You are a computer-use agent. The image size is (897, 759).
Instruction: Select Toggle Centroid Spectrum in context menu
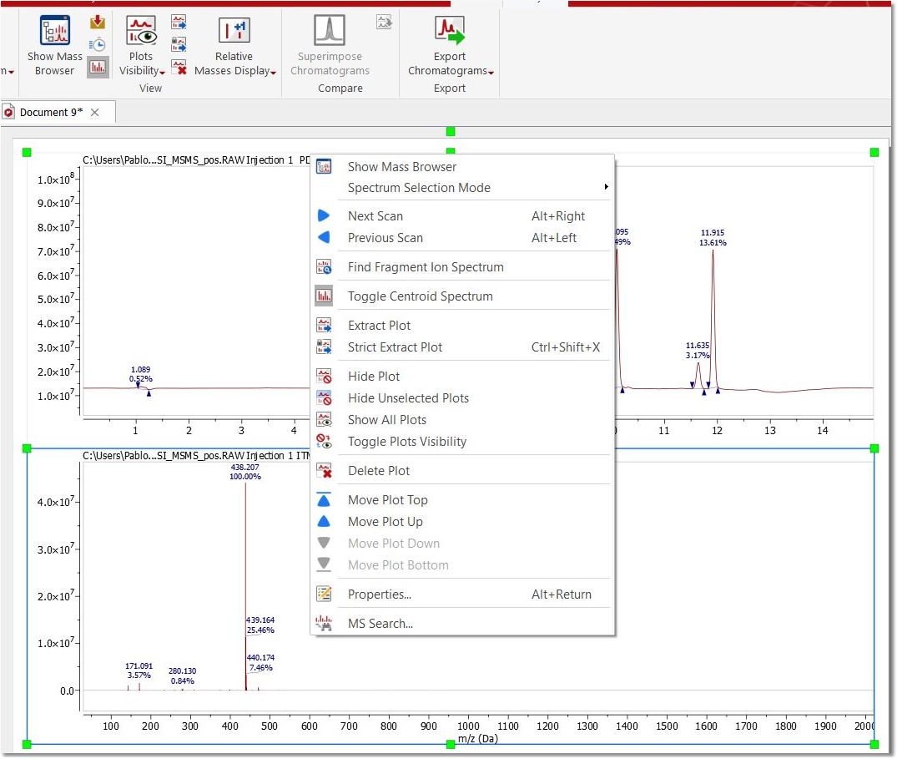pyautogui.click(x=420, y=296)
